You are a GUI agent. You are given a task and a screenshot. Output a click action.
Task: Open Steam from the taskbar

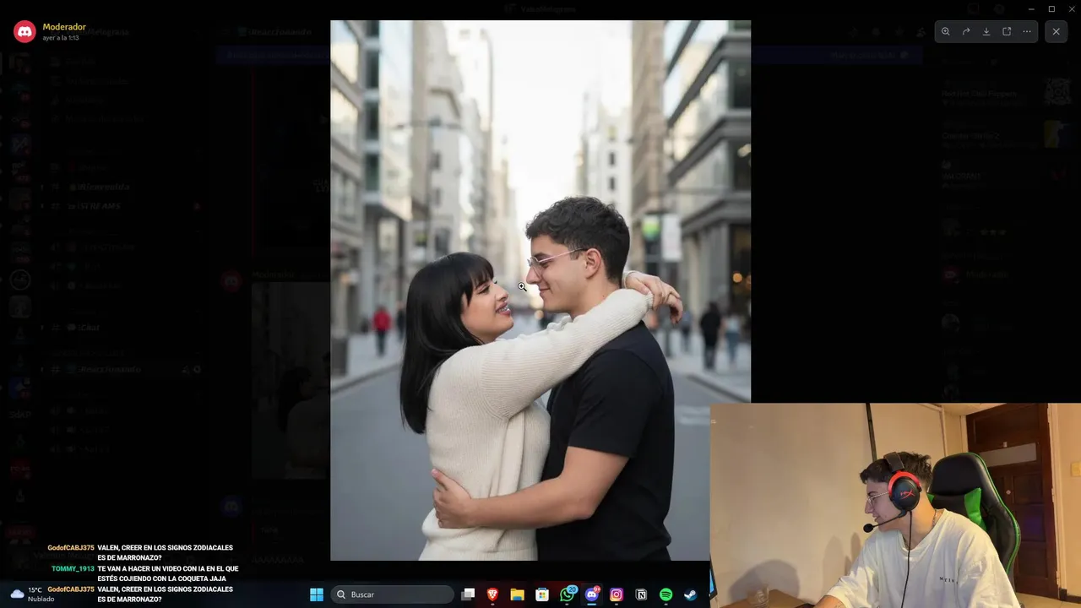click(690, 594)
